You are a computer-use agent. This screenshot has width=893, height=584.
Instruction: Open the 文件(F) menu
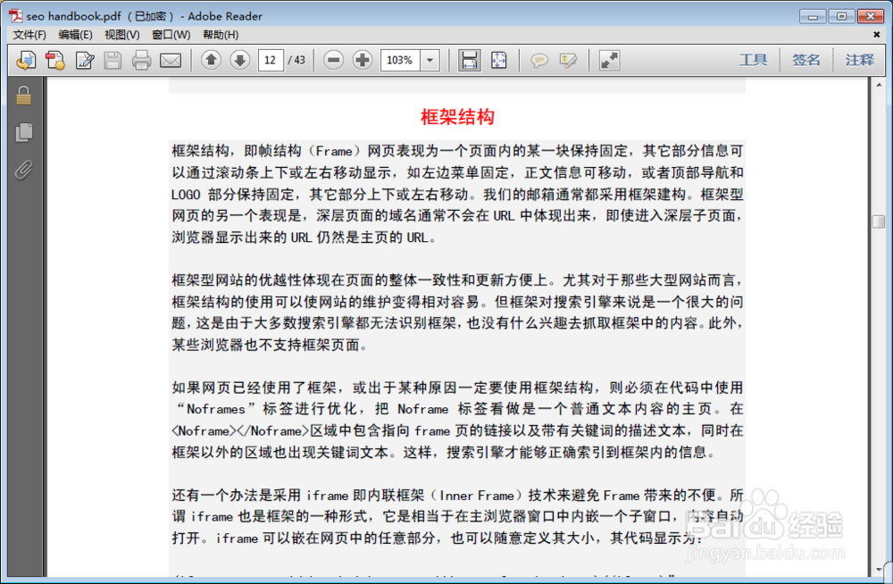pyautogui.click(x=28, y=35)
